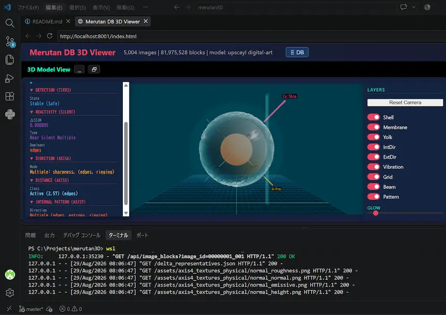Switch to the 問題 panel tab
This screenshot has width=446, height=315.
(30, 235)
